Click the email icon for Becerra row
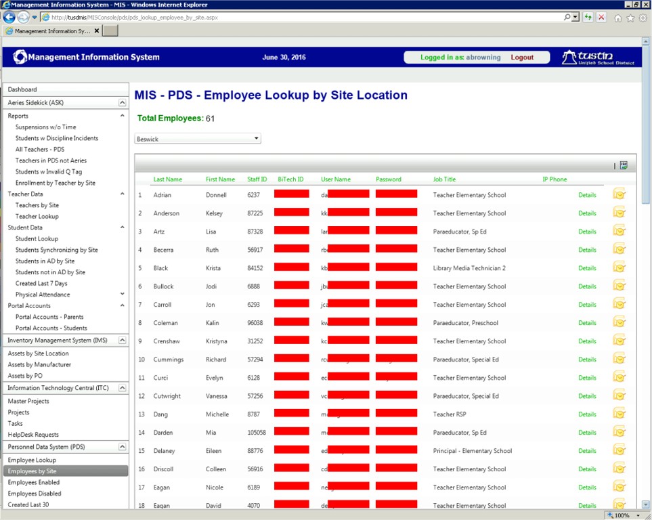The width and height of the screenshot is (652, 520). pos(619,249)
